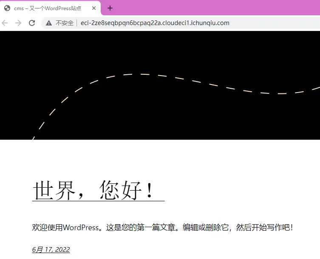Open a new tab with the plus button
Image resolution: width=320 pixels, height=259 pixels.
click(x=110, y=8)
